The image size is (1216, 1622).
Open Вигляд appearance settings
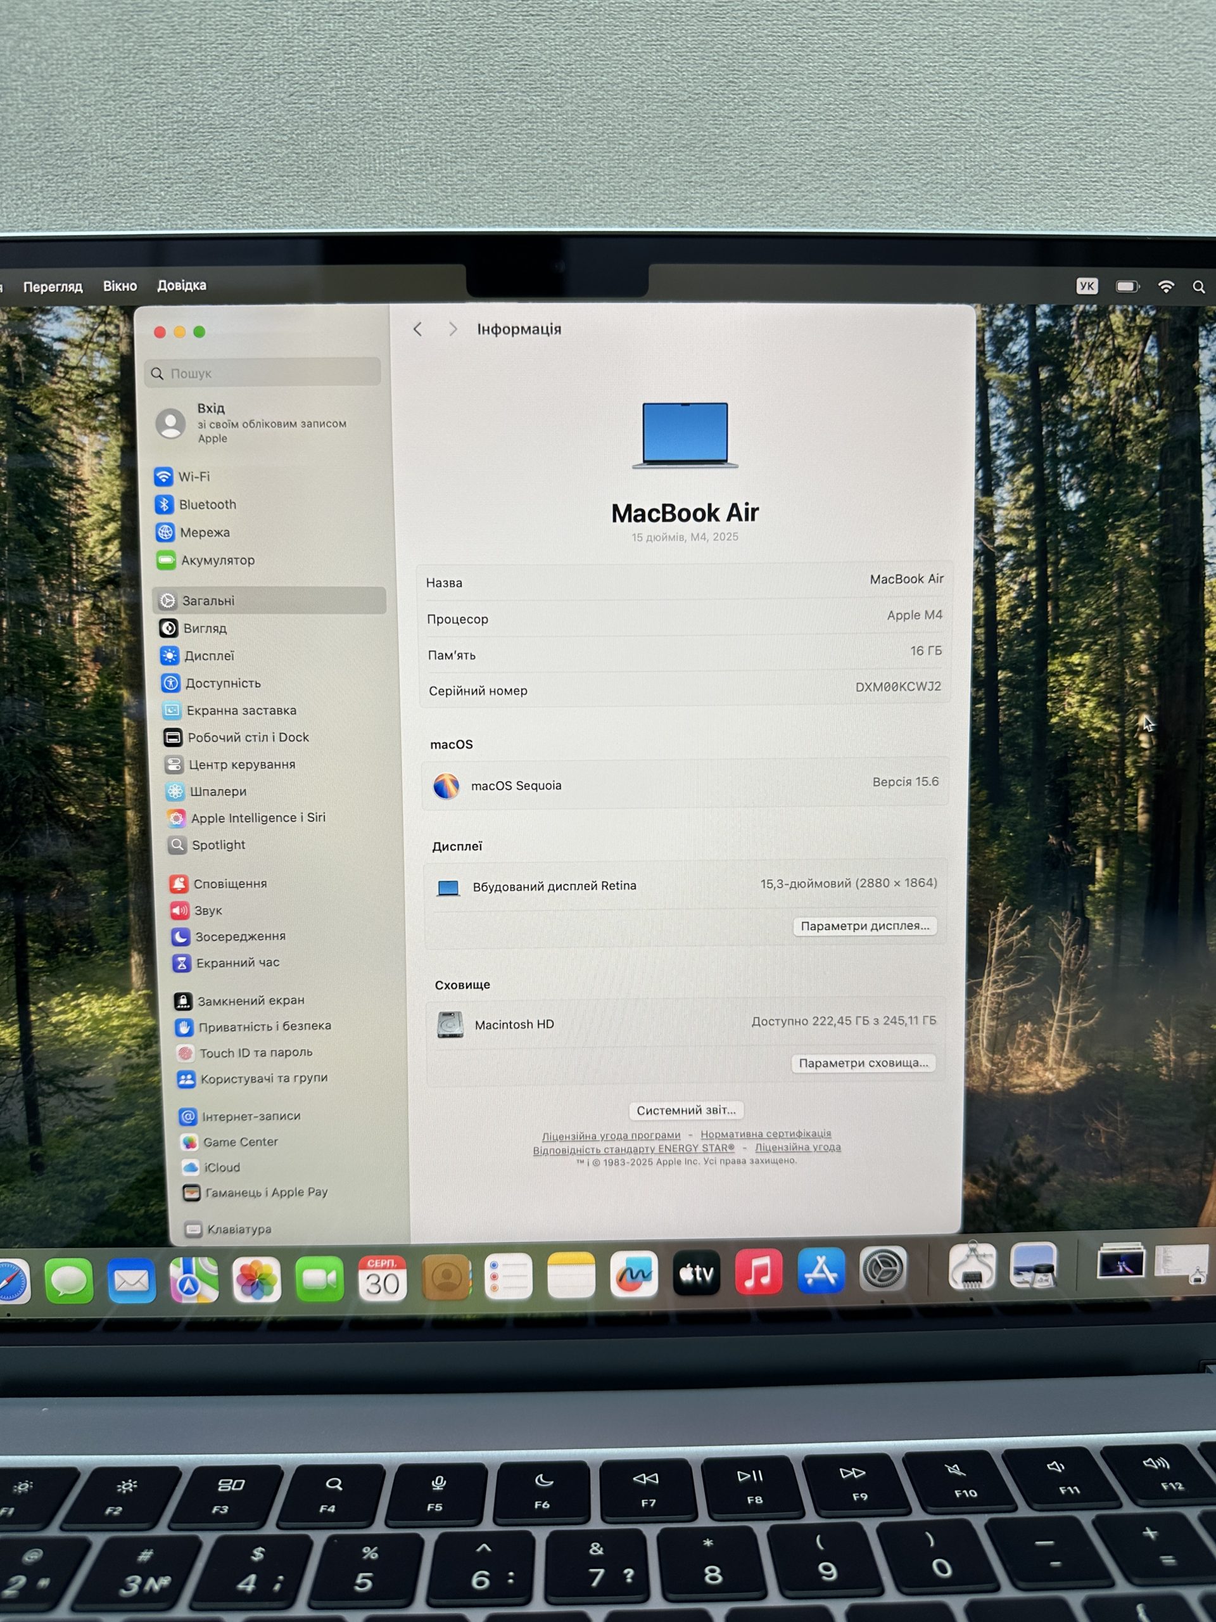[194, 629]
